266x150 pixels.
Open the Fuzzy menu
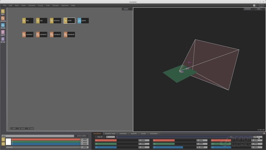point(40,5)
